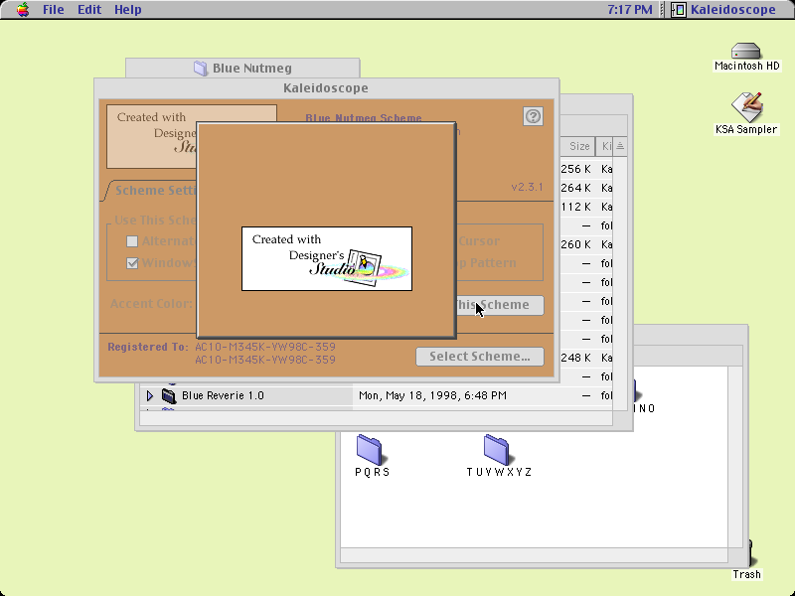Open the File menu

pyautogui.click(x=54, y=10)
